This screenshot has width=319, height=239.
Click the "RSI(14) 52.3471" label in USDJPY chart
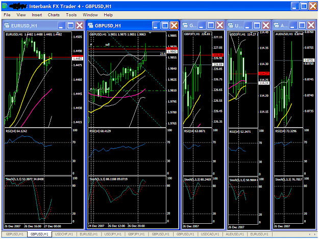[x=240, y=132]
